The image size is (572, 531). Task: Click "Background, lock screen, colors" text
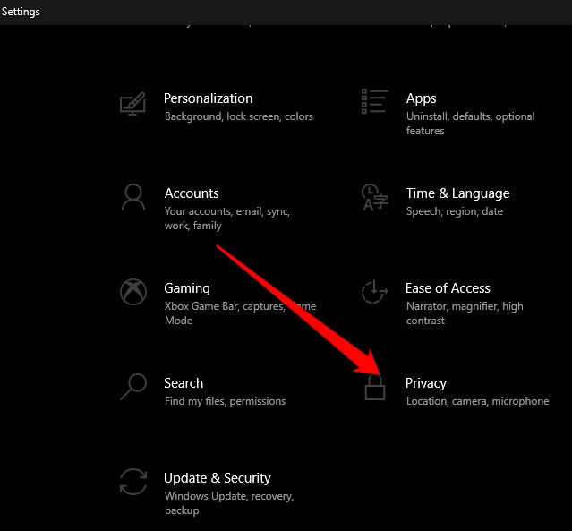239,116
